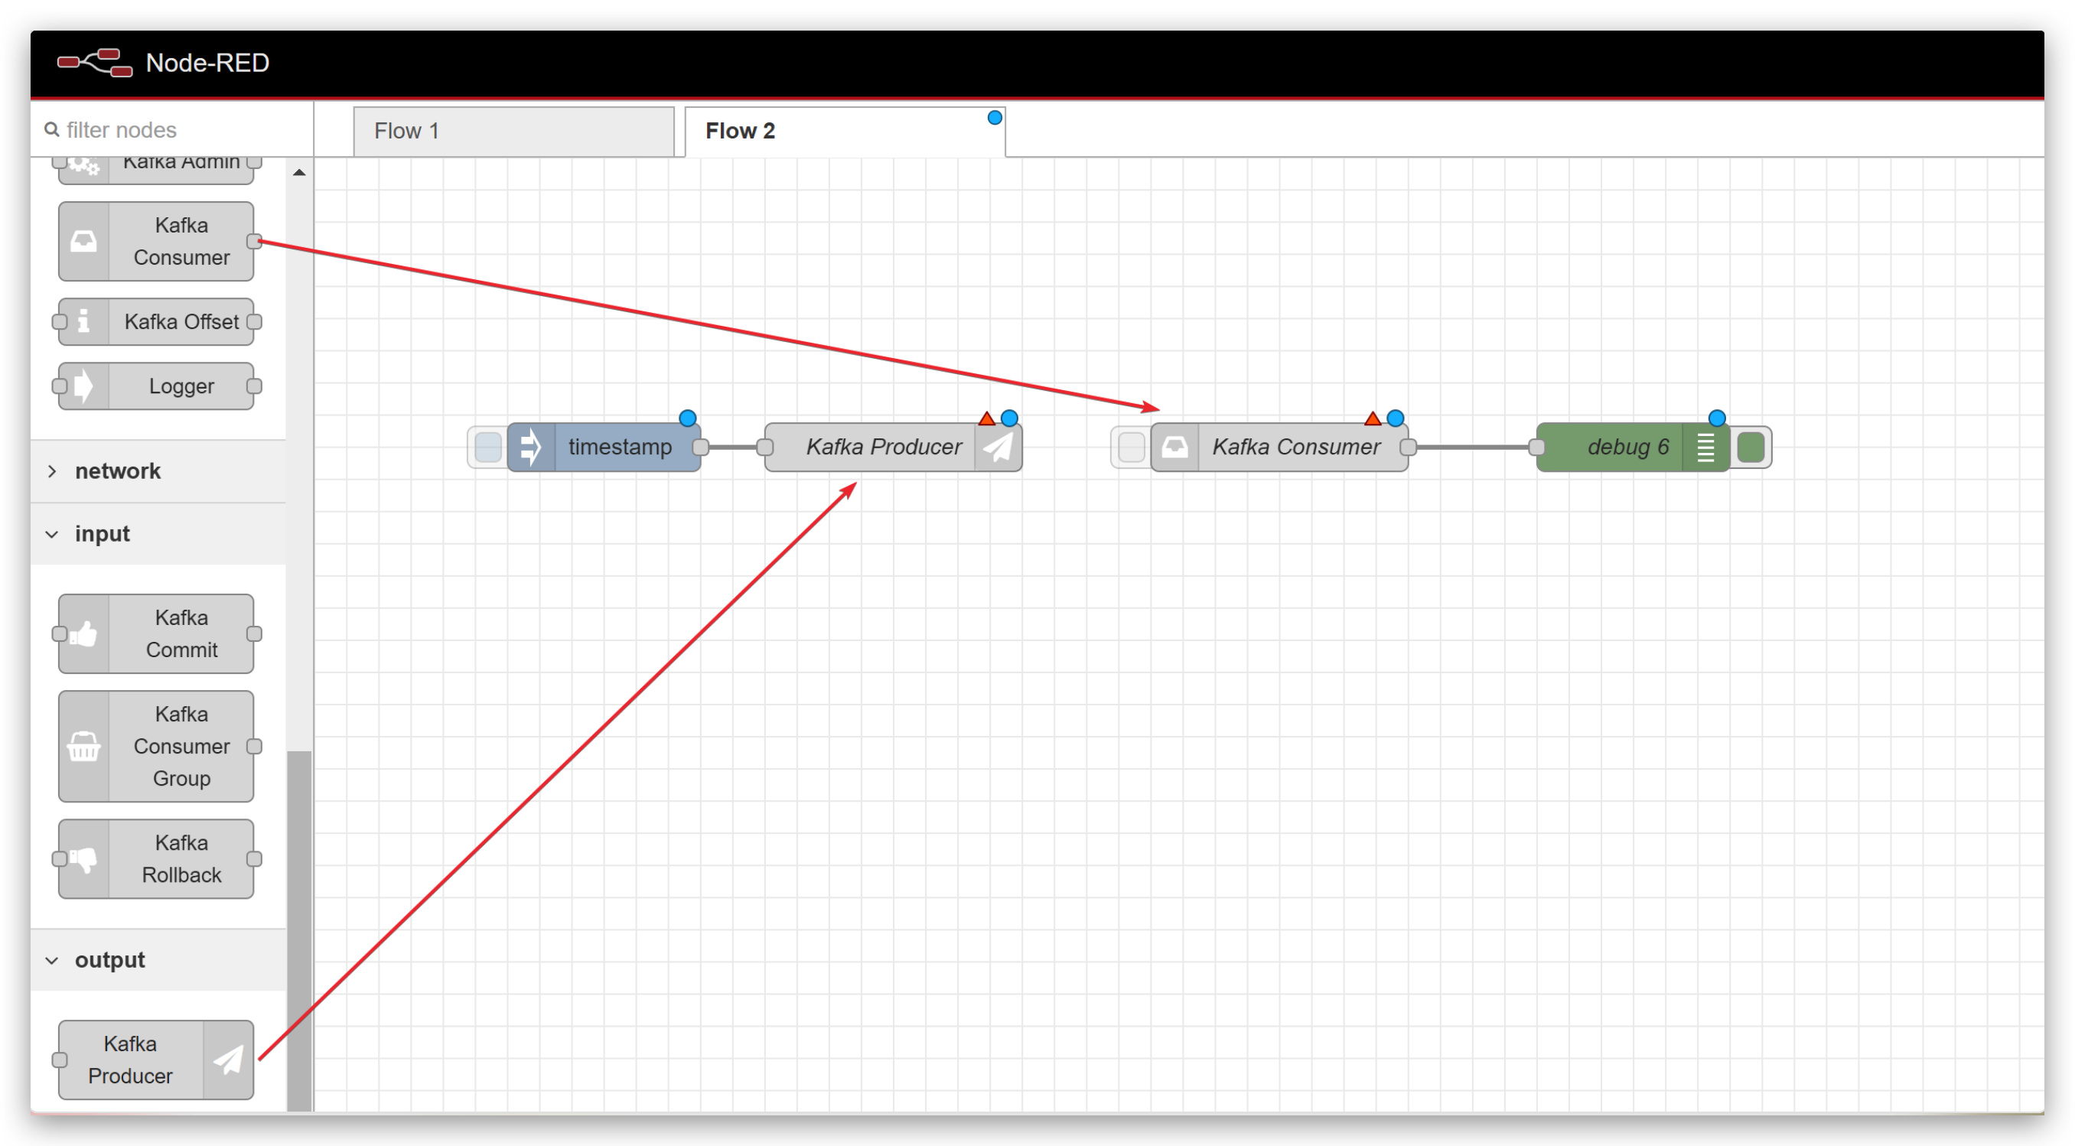Click the Kafka Producer node input port
This screenshot has width=2075, height=1146.
coord(765,447)
